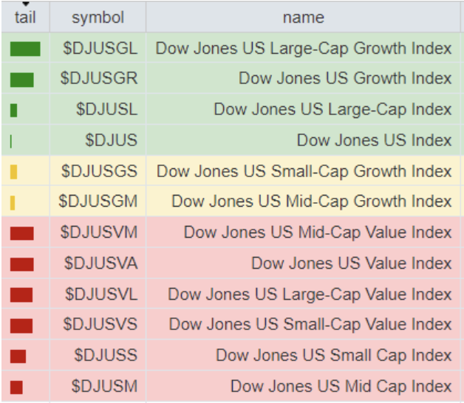Viewport: 464px width, 403px height.
Task: Click the small sort arrow above tail
Action: [x=25, y=4]
